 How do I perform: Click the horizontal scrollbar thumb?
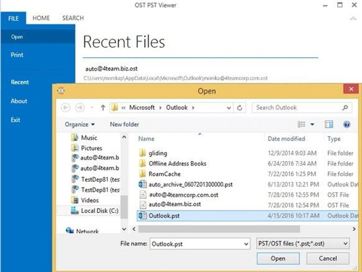point(219,229)
